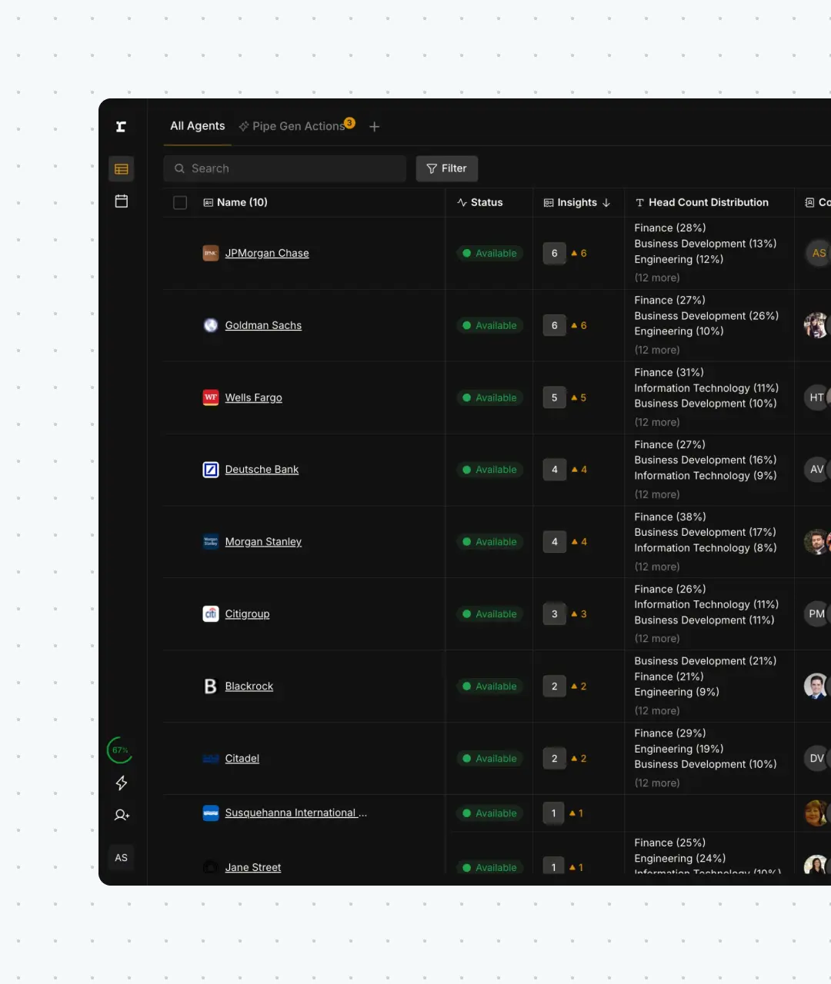Click the AV avatar in Deutsche Bank row
831x984 pixels.
[x=816, y=470]
